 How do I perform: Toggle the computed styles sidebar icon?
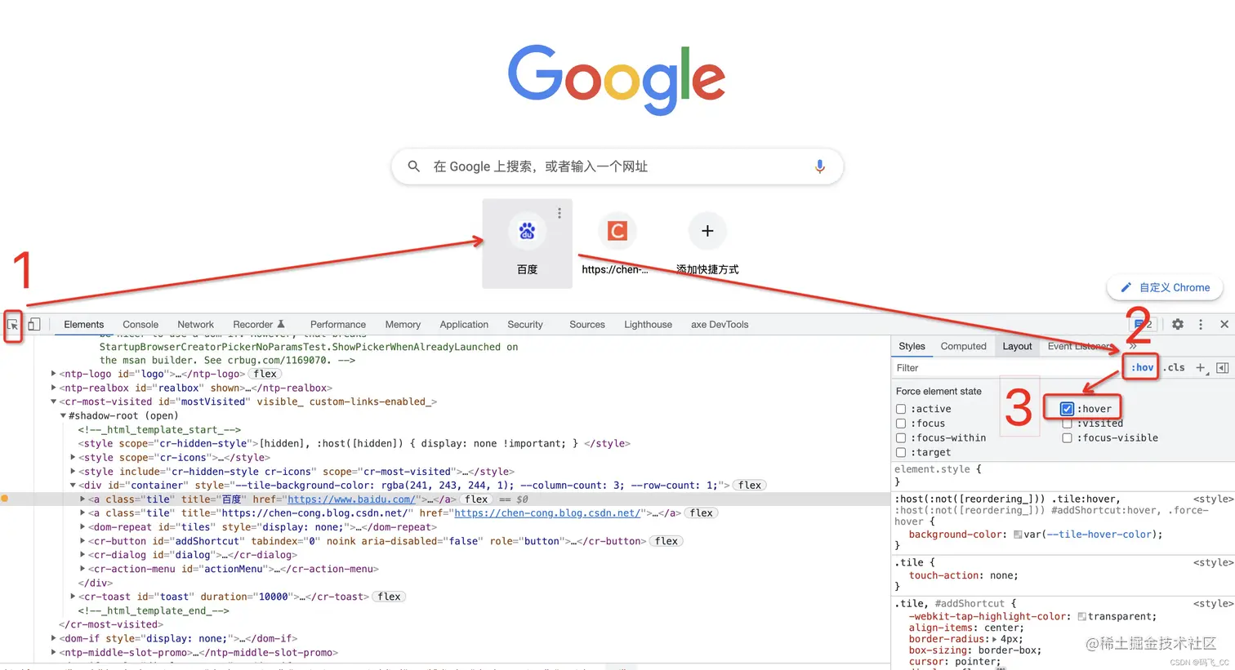click(x=1223, y=368)
